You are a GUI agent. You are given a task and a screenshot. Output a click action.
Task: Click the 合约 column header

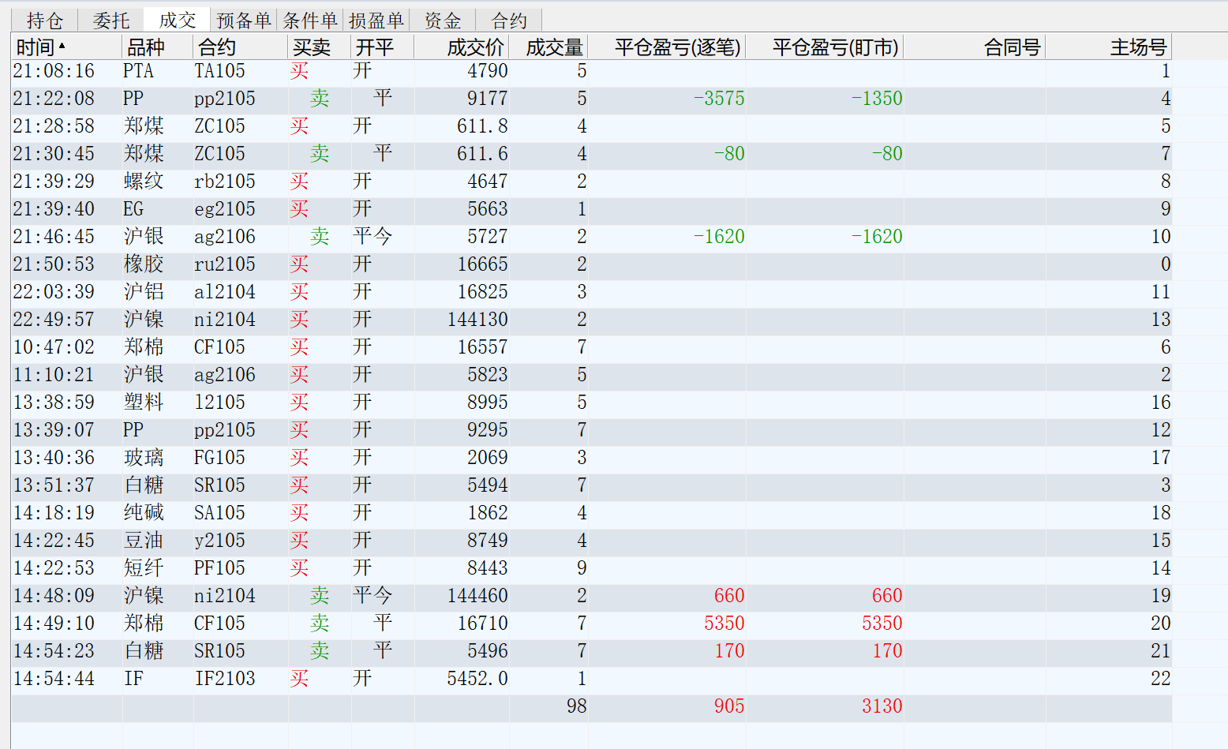[x=241, y=47]
